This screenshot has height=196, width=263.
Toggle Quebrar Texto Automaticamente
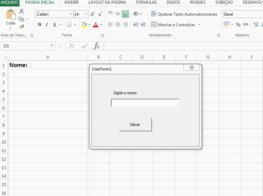pos(184,14)
